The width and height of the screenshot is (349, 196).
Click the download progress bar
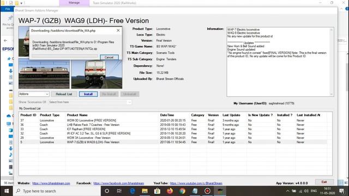coord(65,57)
